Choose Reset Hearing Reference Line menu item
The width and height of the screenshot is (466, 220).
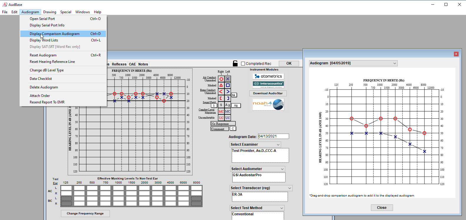[63, 62]
